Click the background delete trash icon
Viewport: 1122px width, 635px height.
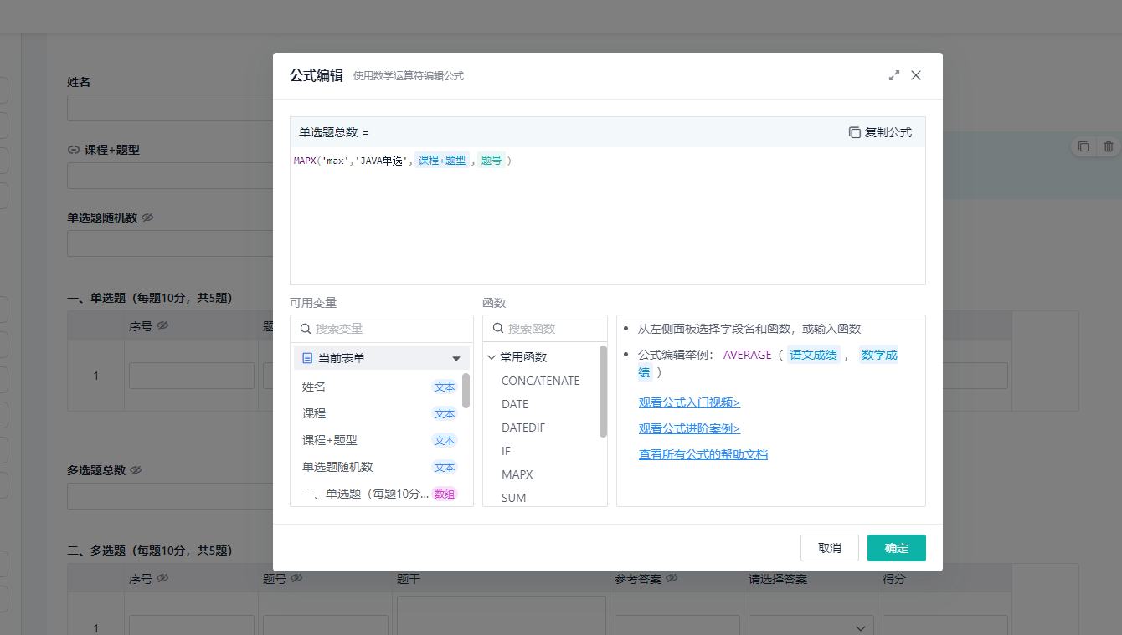point(1109,146)
